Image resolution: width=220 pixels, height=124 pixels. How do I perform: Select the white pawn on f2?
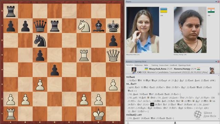84,100
